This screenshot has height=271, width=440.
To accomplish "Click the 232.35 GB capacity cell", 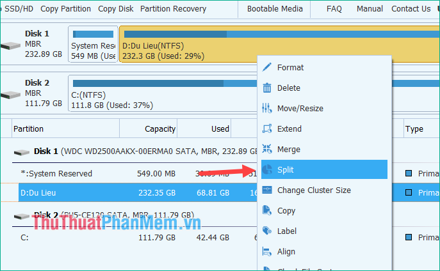I will click(157, 192).
